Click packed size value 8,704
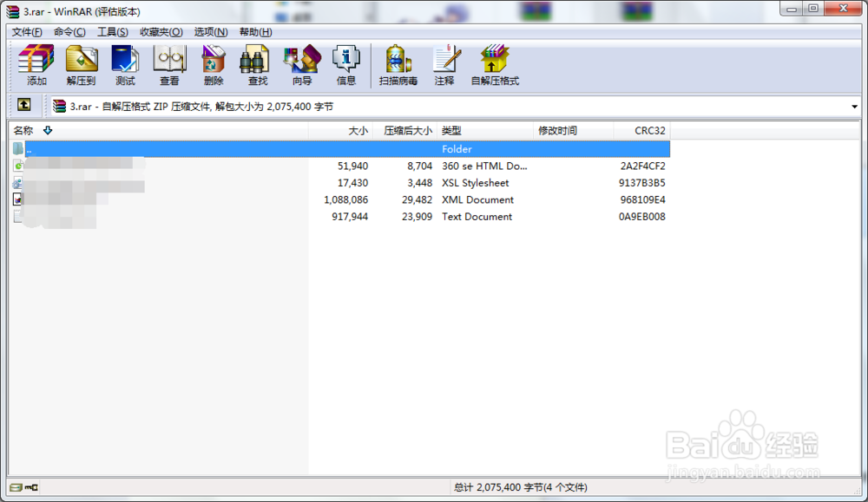Viewport: 868px width, 502px height. pyautogui.click(x=419, y=166)
